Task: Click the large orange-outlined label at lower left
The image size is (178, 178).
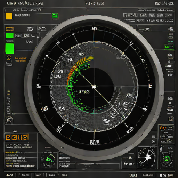Action: click(x=17, y=137)
